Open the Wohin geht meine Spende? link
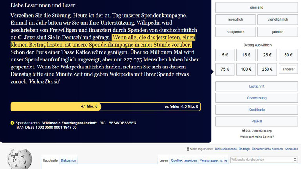This screenshot has height=169, width=301. pos(257,137)
